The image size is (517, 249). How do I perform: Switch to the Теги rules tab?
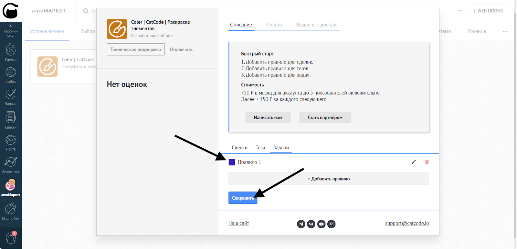pyautogui.click(x=260, y=148)
